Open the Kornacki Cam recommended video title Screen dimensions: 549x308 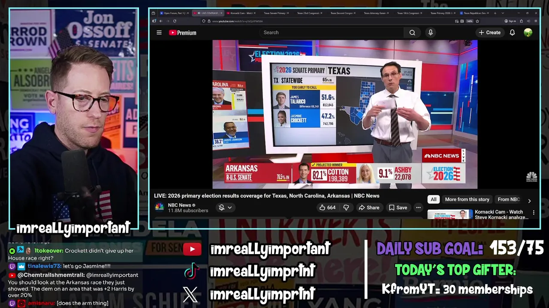(501, 214)
